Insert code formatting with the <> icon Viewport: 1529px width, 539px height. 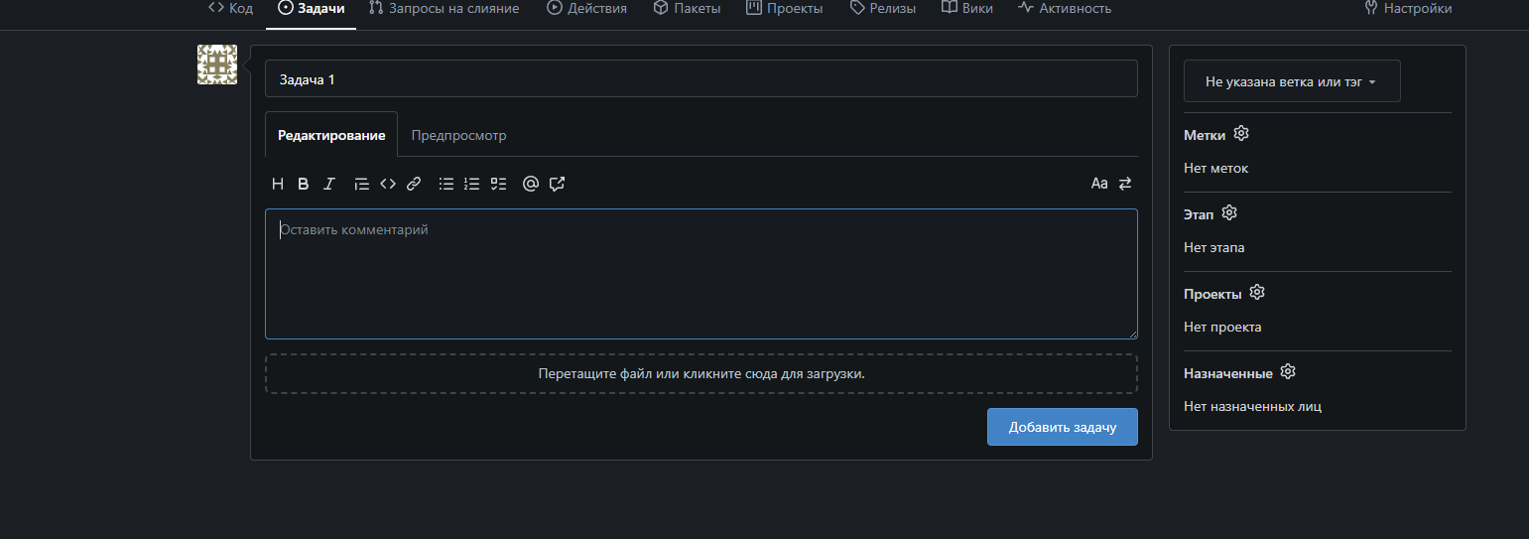pyautogui.click(x=388, y=184)
